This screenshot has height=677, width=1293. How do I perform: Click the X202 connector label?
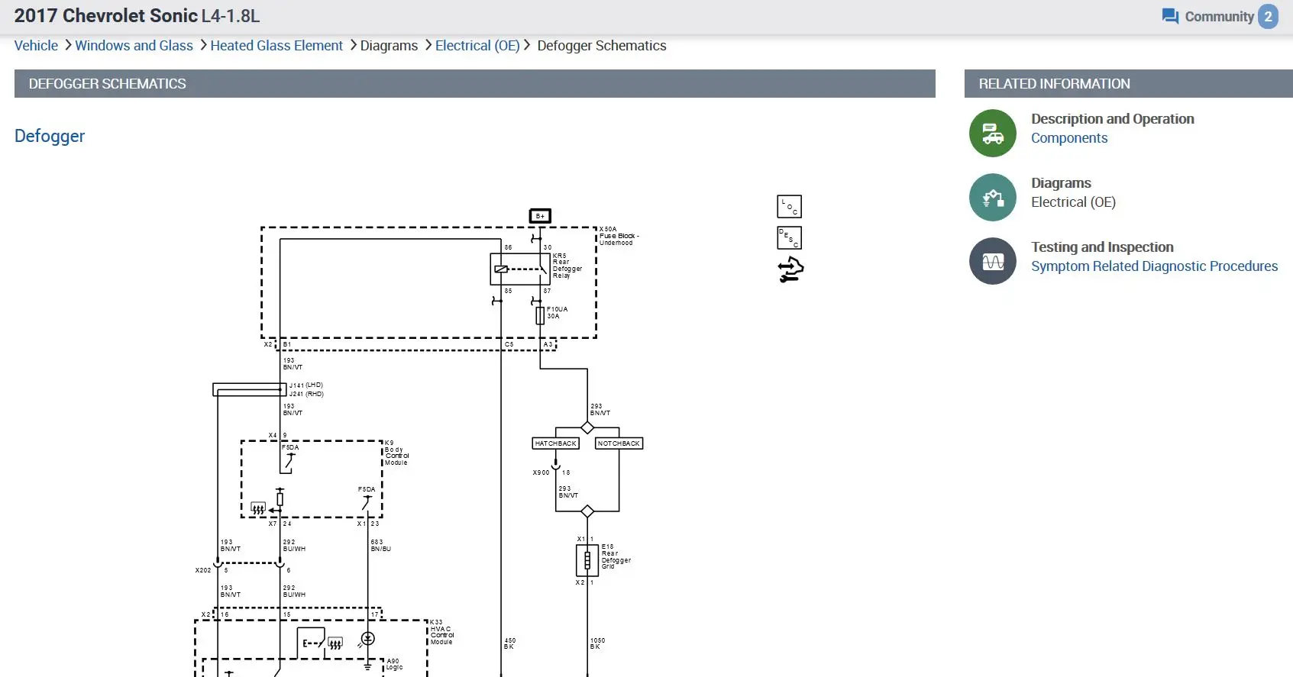(203, 570)
